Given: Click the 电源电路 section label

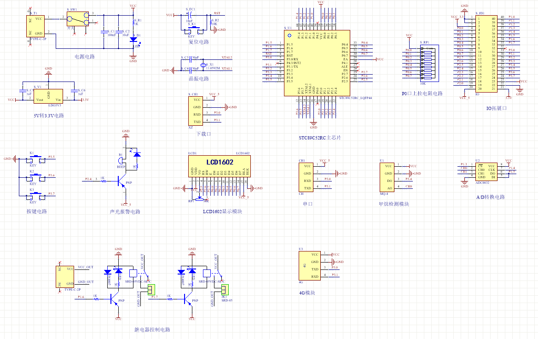Looking at the screenshot, I should tap(84, 57).
